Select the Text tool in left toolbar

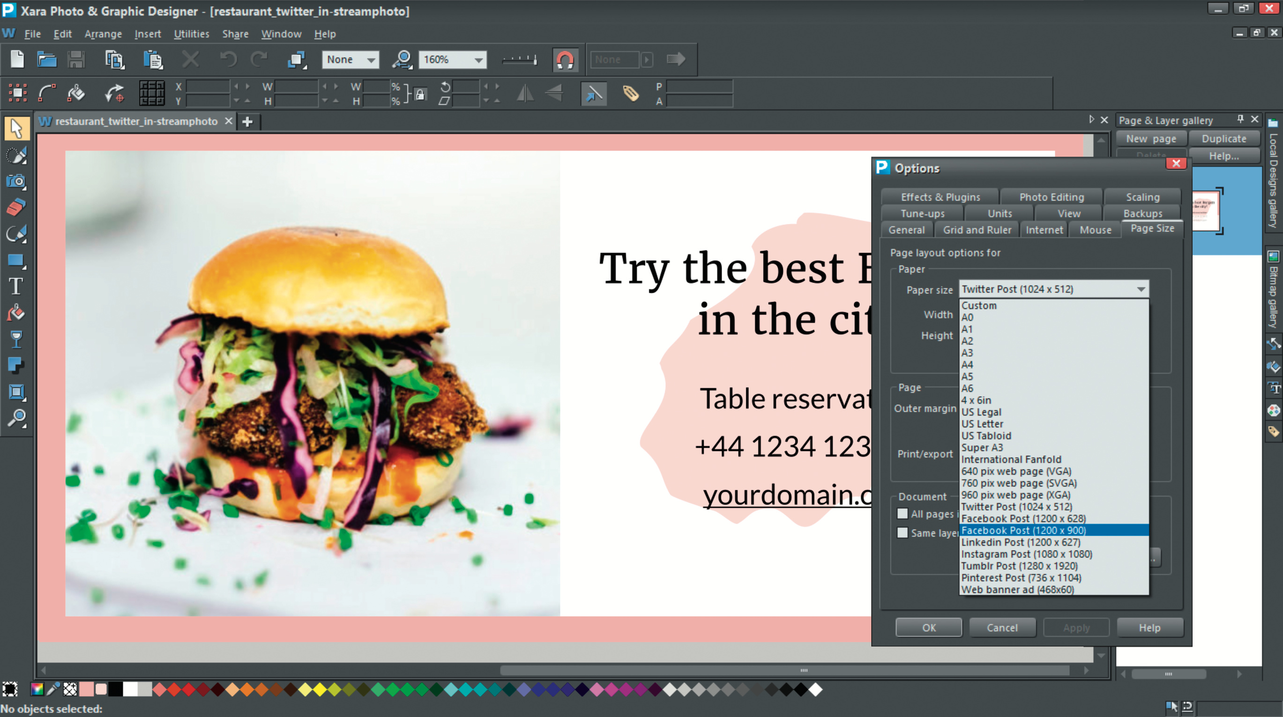click(x=16, y=287)
